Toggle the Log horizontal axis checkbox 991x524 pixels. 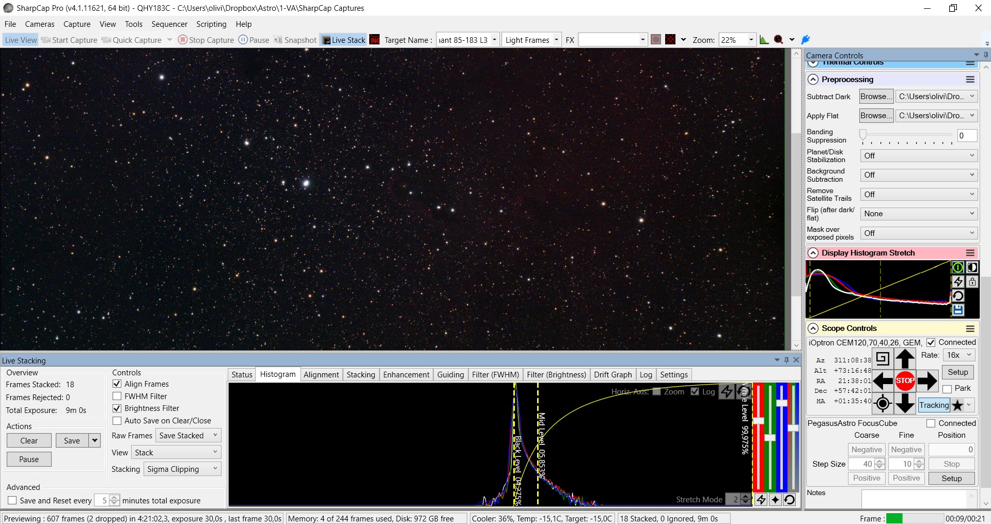pyautogui.click(x=695, y=391)
